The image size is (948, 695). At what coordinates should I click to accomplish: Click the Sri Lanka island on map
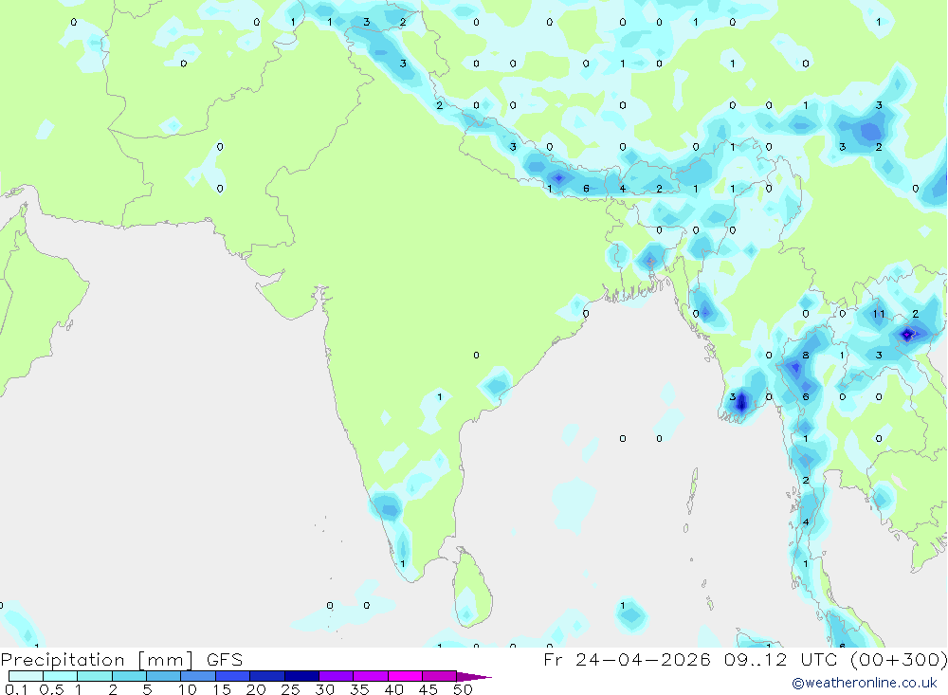pos(473,588)
